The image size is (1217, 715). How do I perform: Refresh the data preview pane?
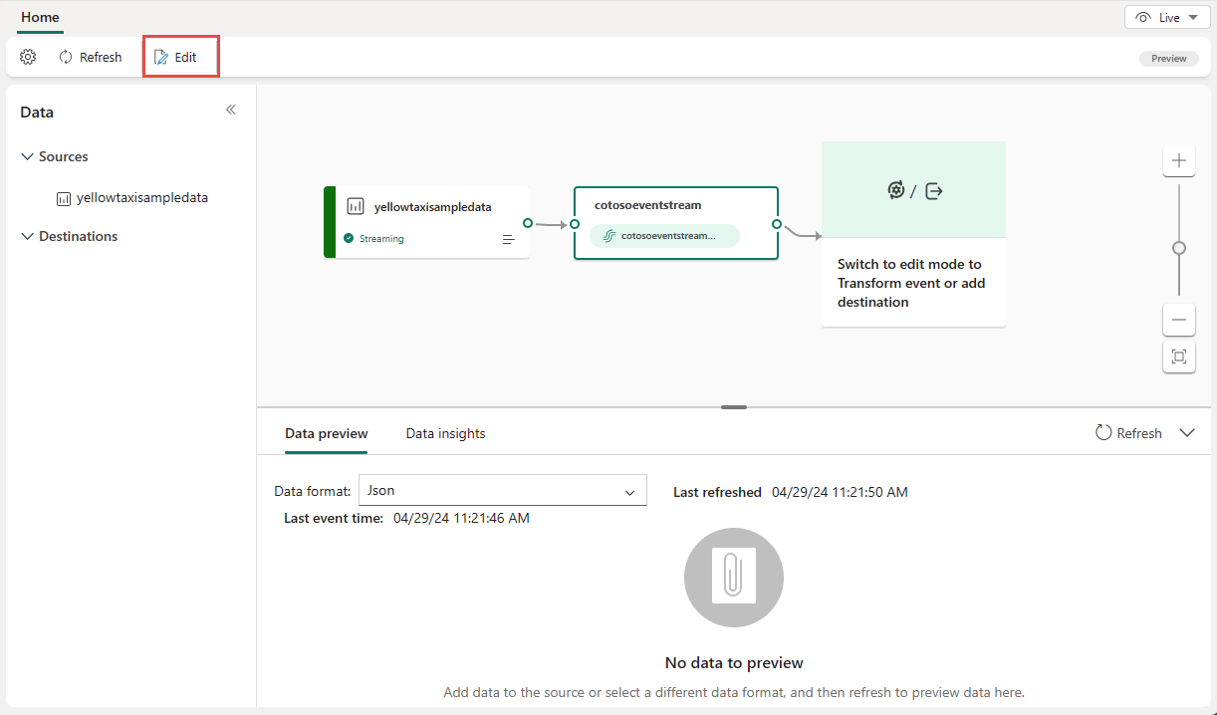pyautogui.click(x=1129, y=433)
